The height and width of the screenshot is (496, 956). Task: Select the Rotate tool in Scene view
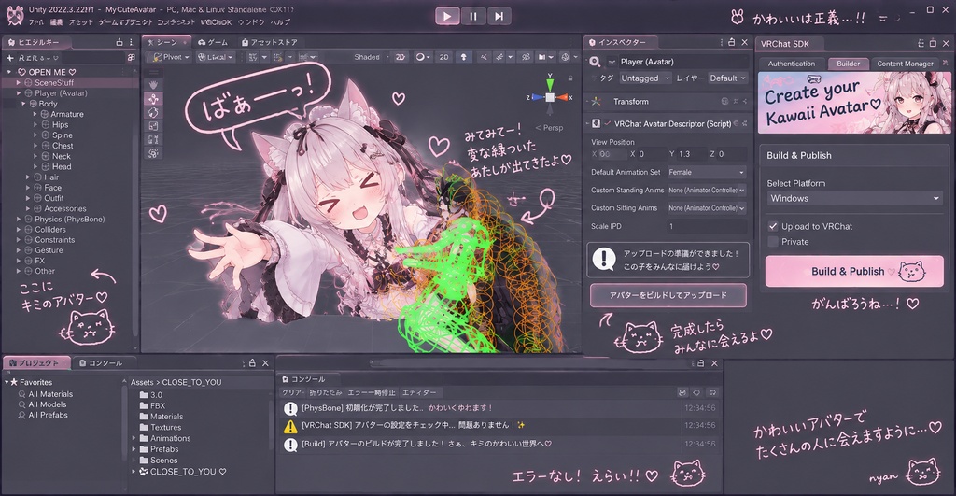153,112
